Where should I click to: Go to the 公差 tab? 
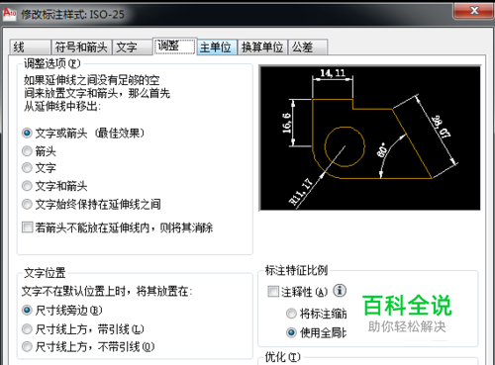[308, 46]
